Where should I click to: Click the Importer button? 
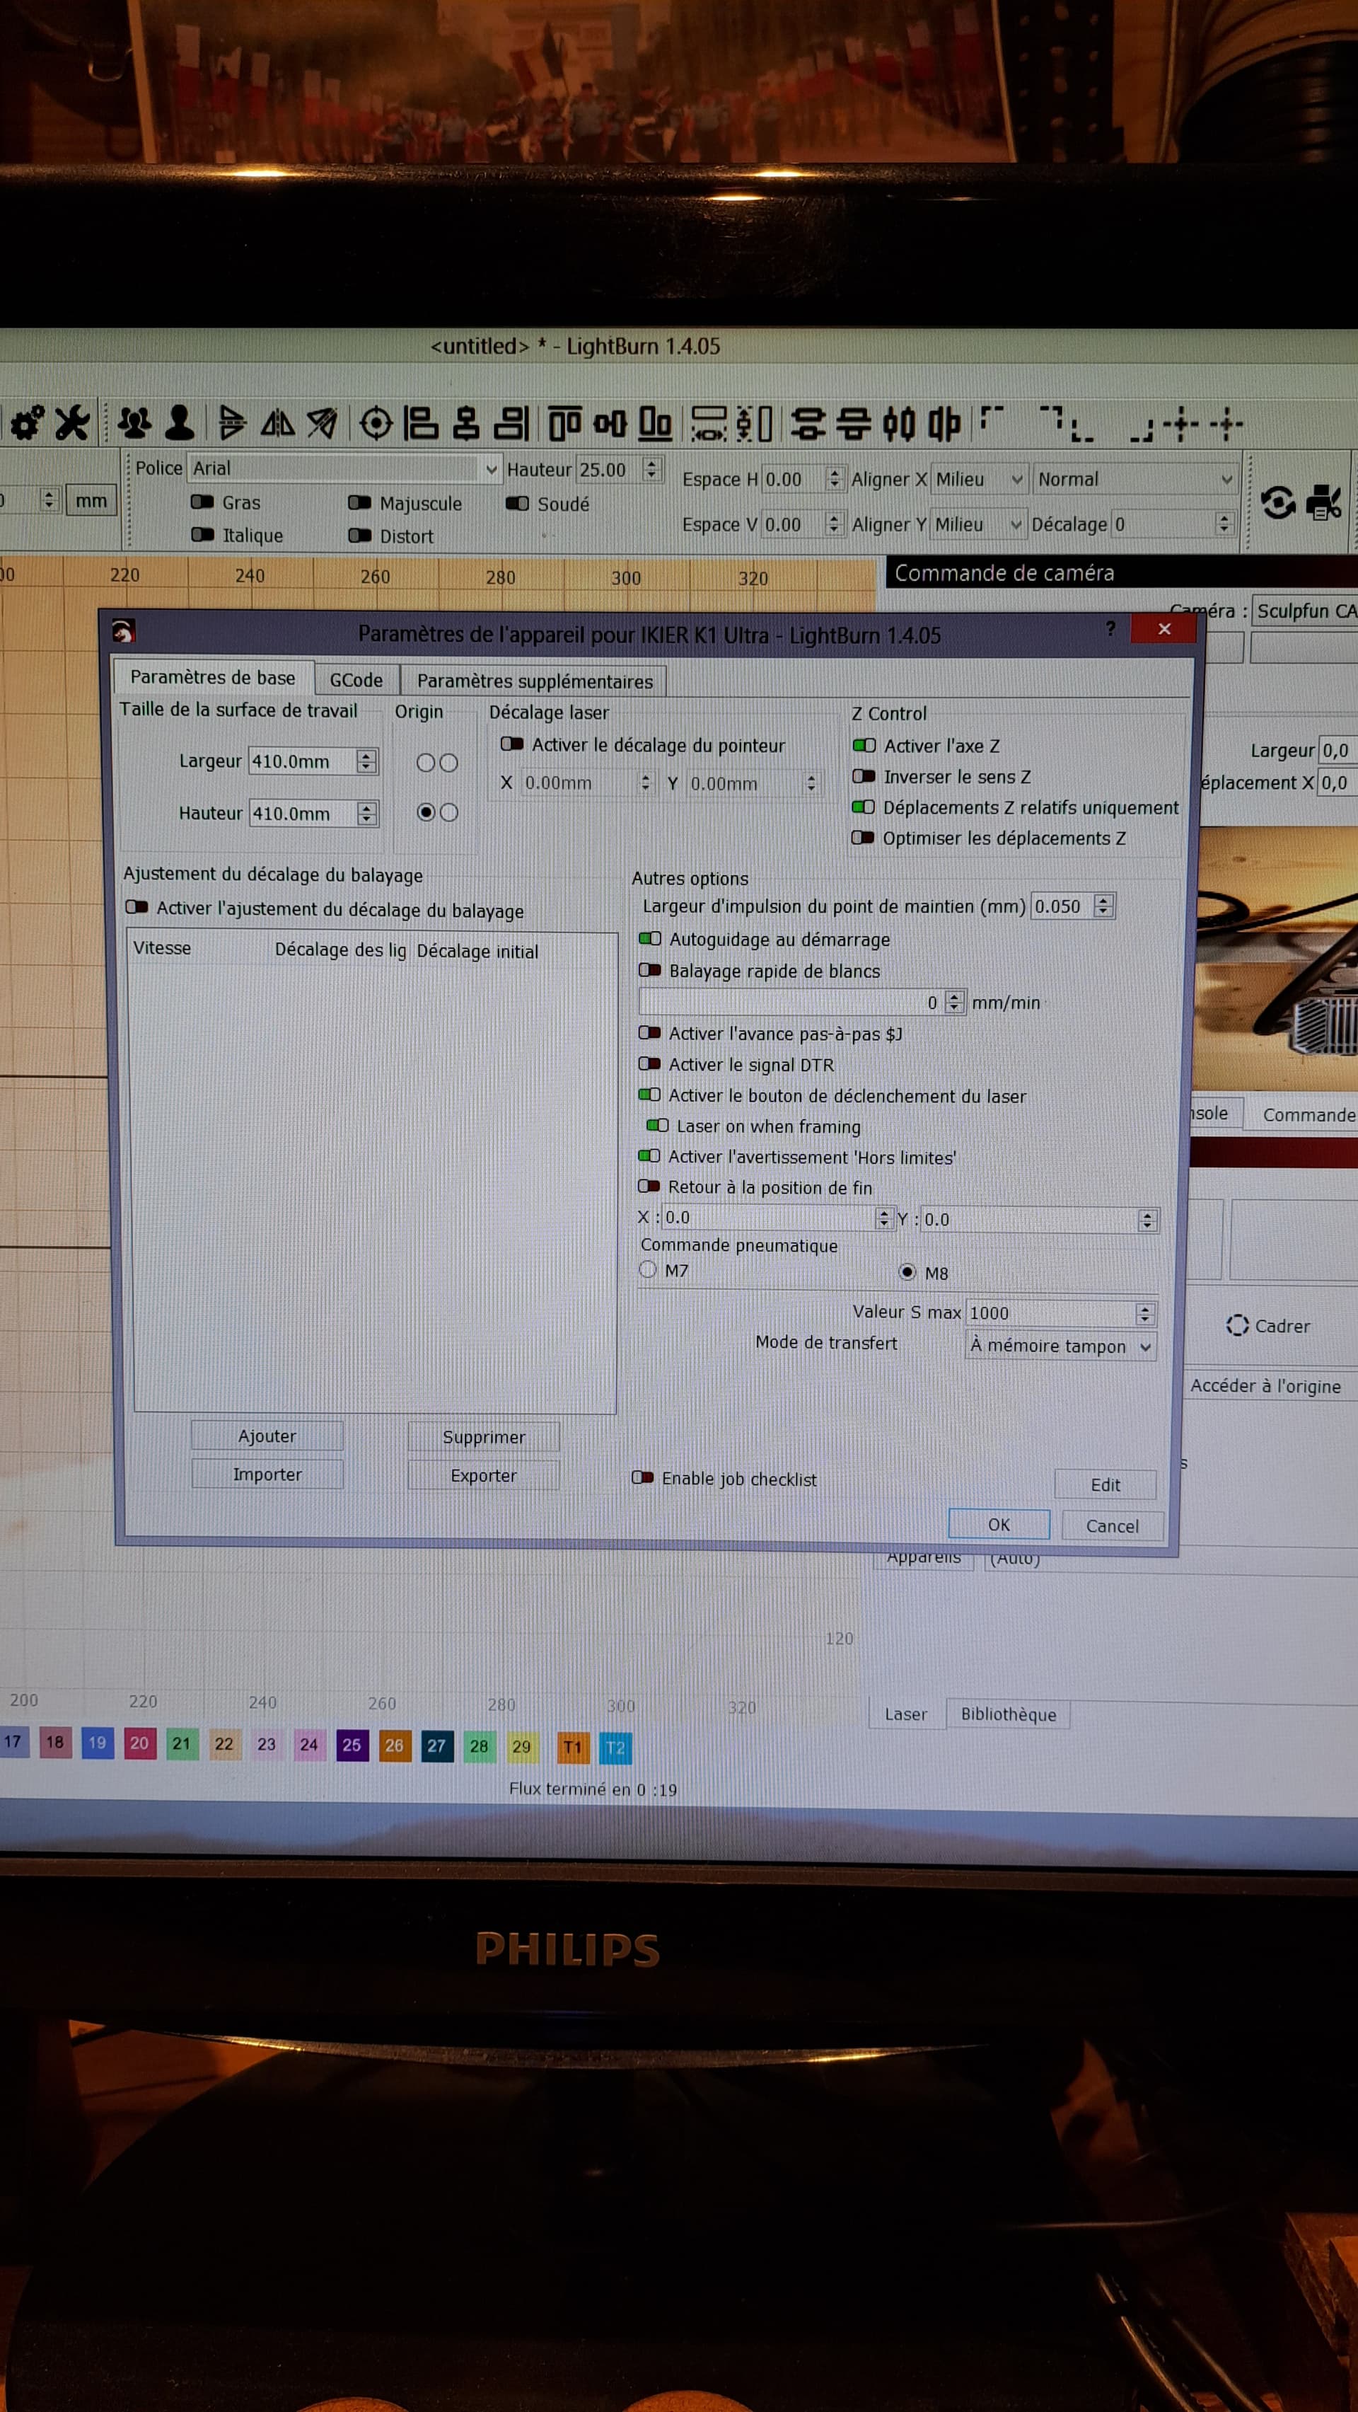tap(267, 1474)
